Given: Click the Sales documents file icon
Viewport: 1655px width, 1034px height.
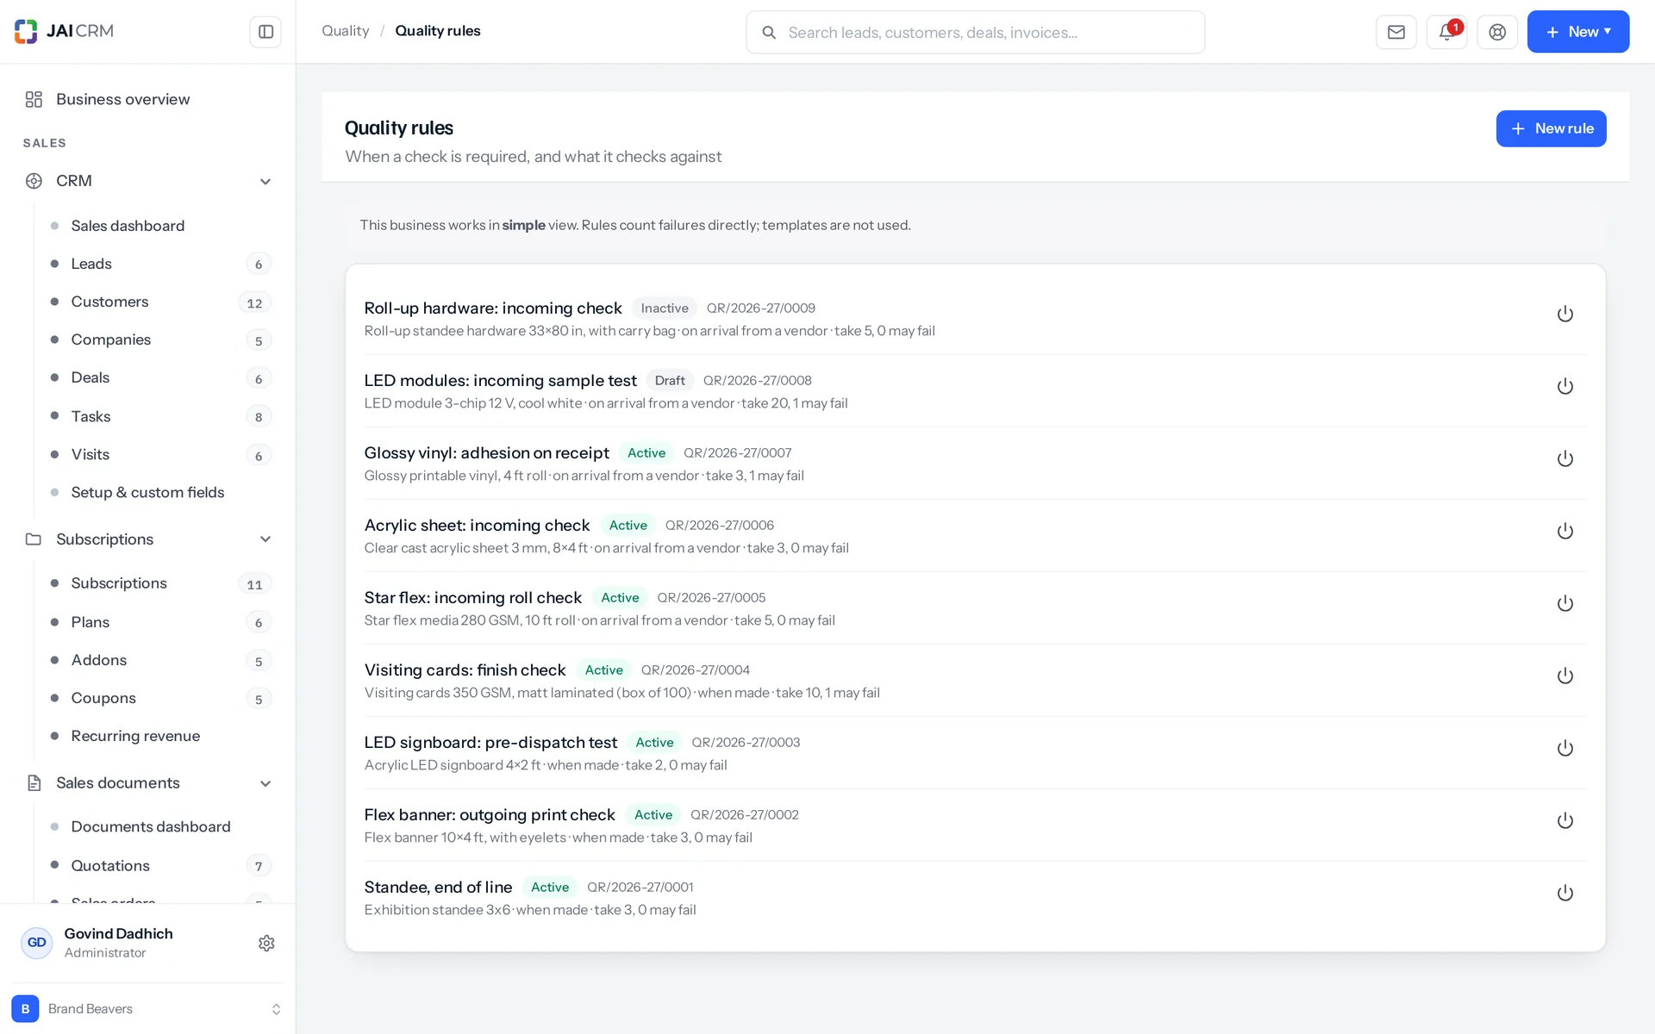Looking at the screenshot, I should 34,783.
